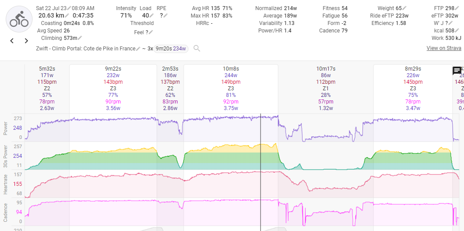464x231 pixels.
Task: Edit RPE pencil icon
Action: (166, 16)
